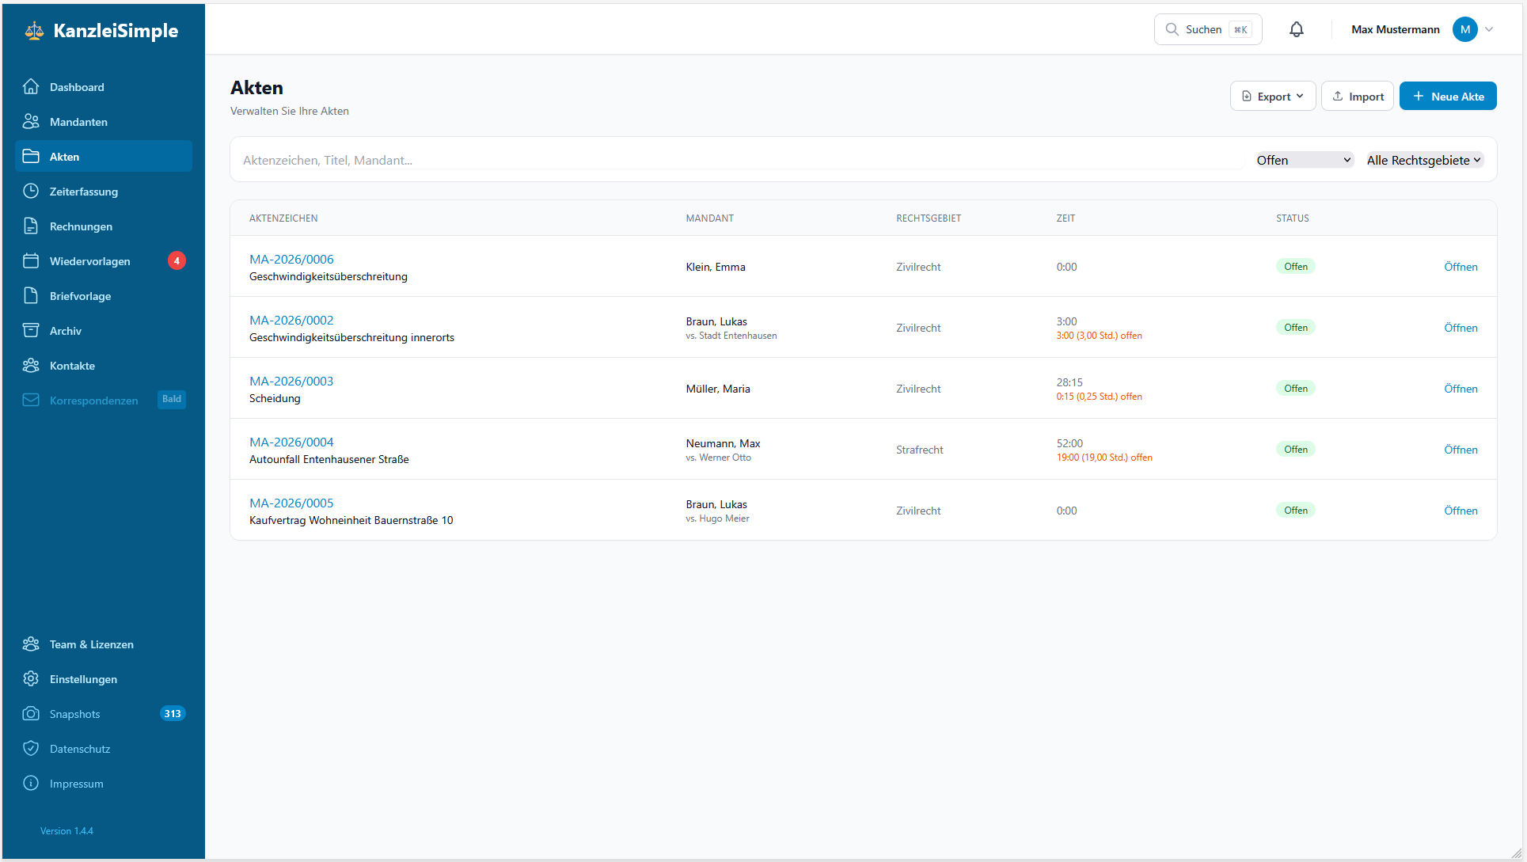This screenshot has height=862, width=1527.
Task: Click the Neue Akte button
Action: pyautogui.click(x=1447, y=96)
